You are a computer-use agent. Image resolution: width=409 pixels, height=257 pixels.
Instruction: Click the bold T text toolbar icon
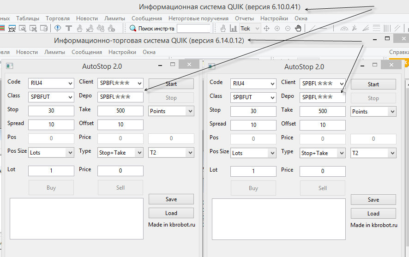69,28
